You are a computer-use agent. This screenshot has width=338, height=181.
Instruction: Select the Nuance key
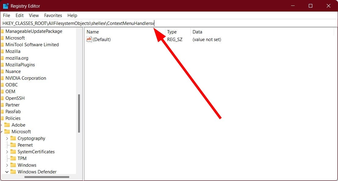pos(13,71)
